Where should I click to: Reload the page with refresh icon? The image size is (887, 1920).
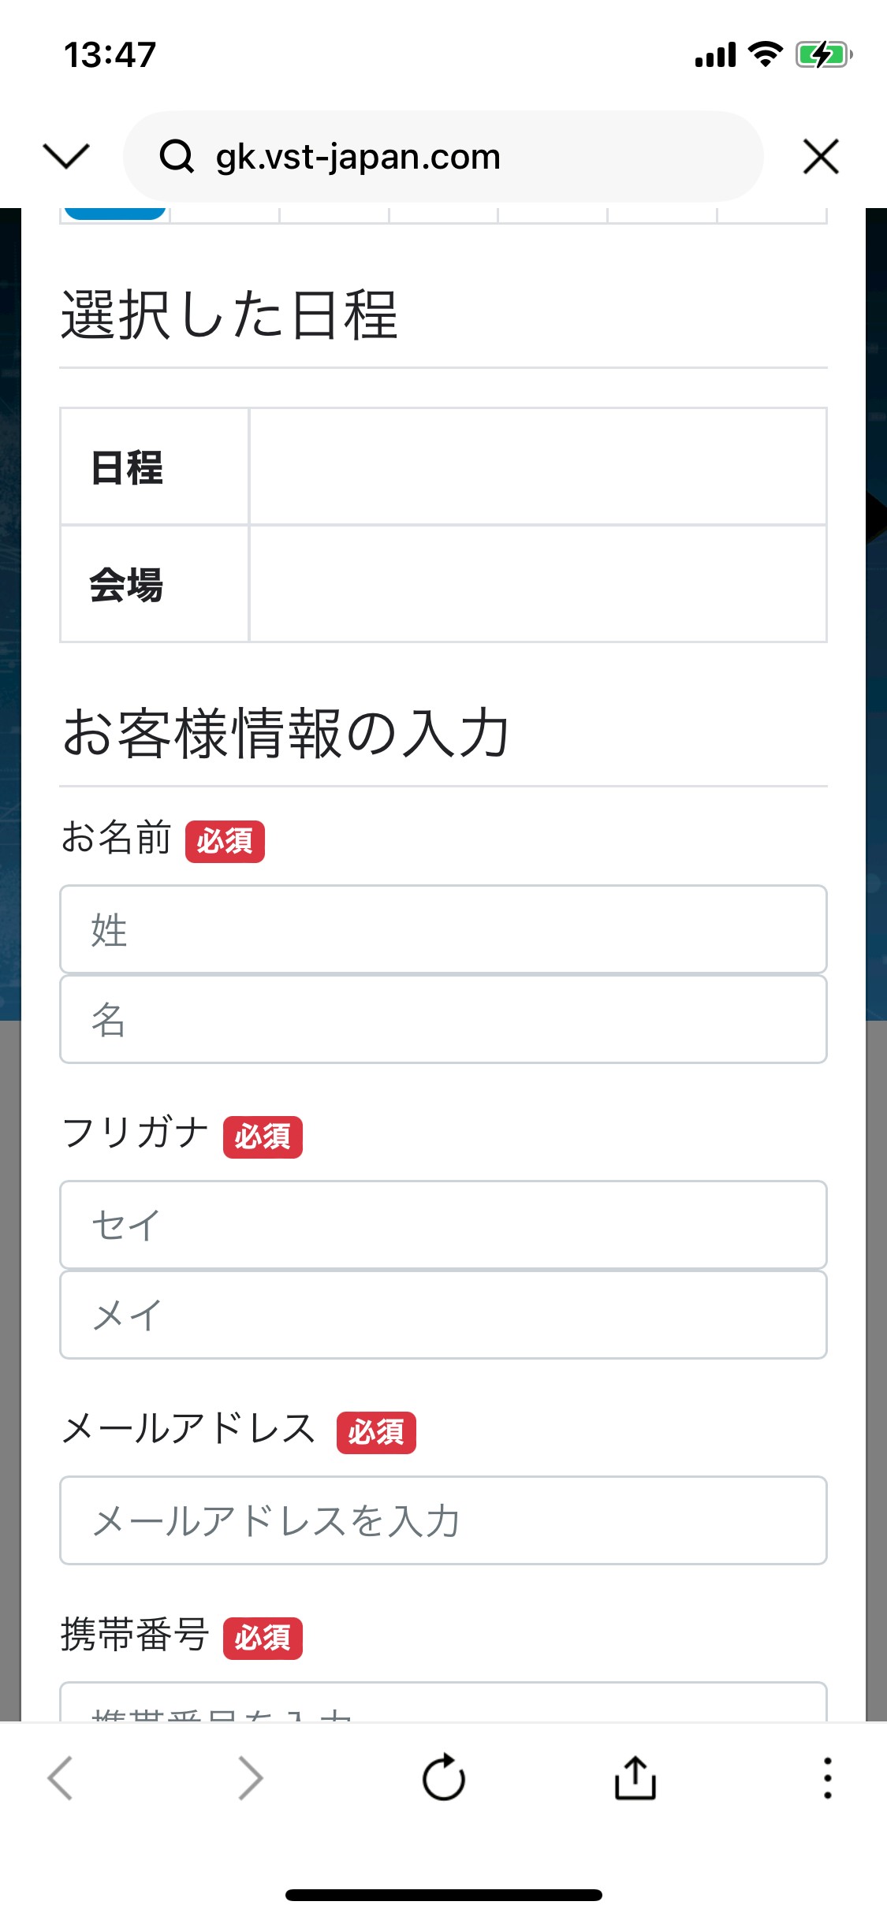pos(444,1777)
